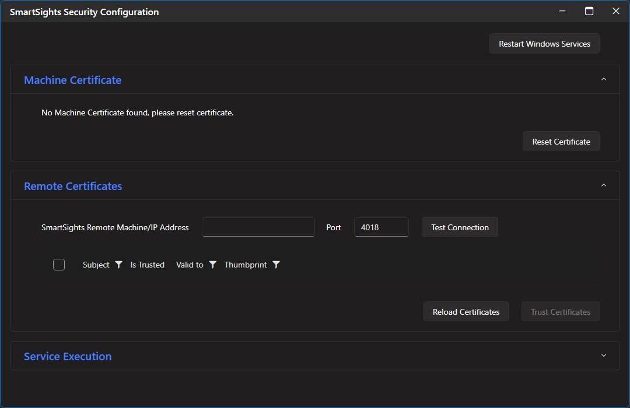Screen dimensions: 630x408
Task: Sort by the Subject column header
Action: click(96, 265)
